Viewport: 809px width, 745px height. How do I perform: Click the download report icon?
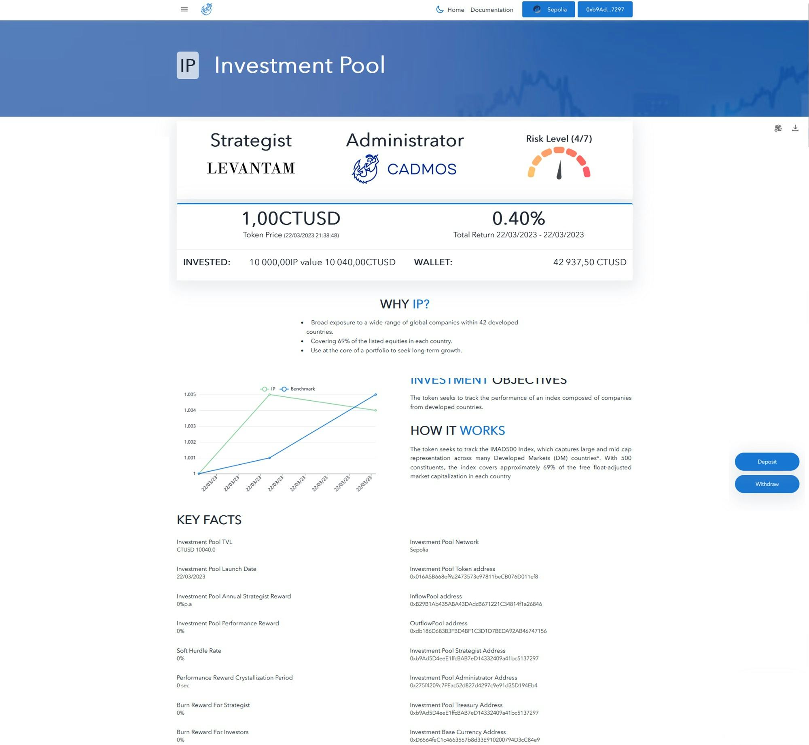coord(795,128)
